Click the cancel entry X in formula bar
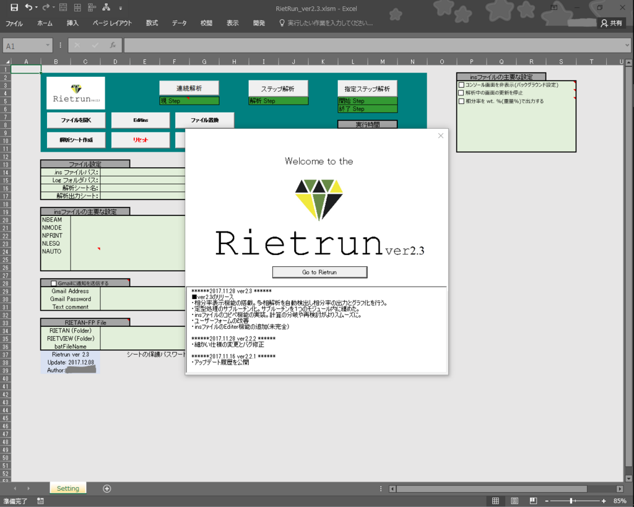This screenshot has width=634, height=507. 77,45
